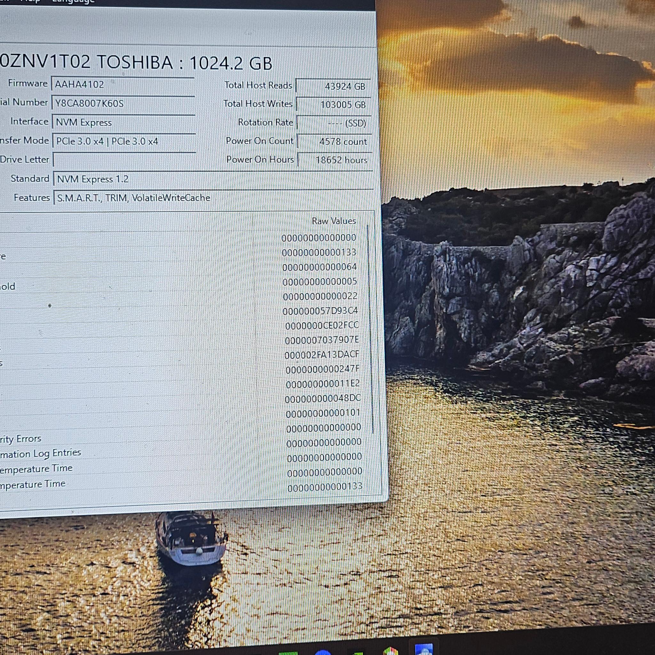Open the Language menu

pyautogui.click(x=73, y=1)
